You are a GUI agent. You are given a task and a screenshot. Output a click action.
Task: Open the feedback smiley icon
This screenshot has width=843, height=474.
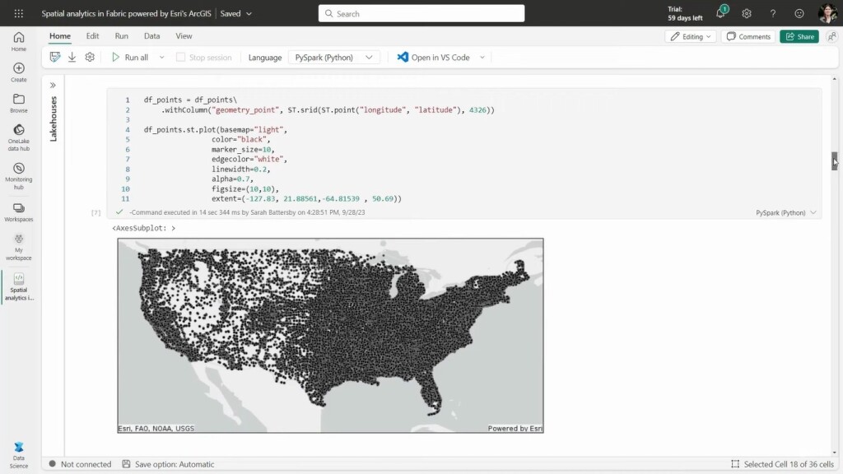[x=799, y=13]
